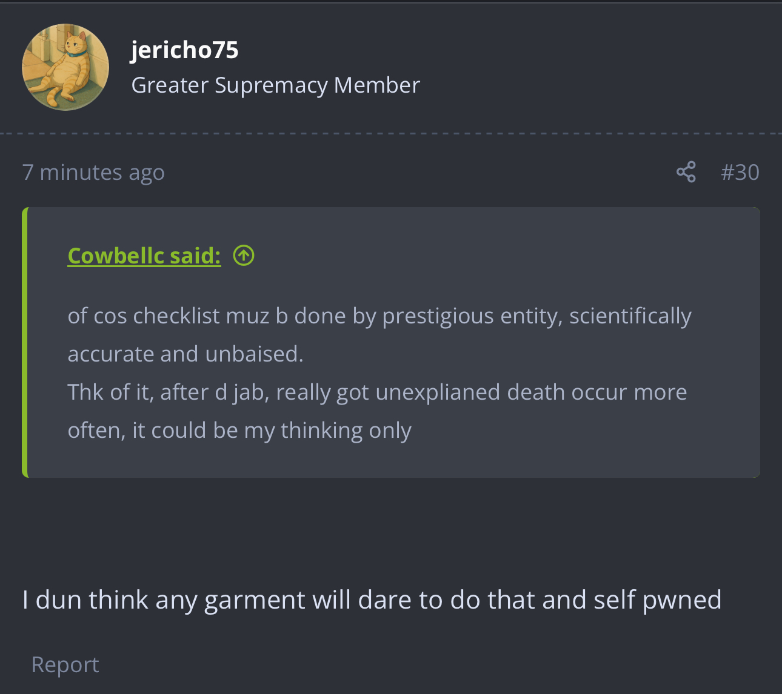Click the green left border of the quote

coord(25,342)
